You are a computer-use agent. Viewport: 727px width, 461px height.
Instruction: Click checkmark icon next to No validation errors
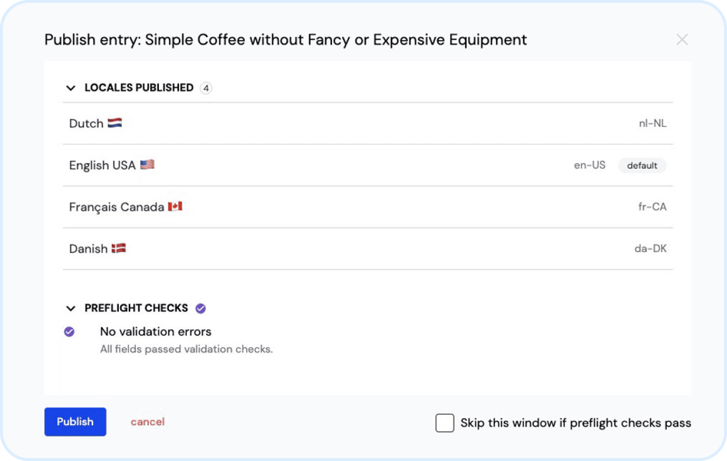pos(70,332)
